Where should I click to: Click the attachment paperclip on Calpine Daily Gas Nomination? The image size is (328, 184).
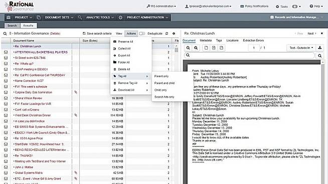76,92
